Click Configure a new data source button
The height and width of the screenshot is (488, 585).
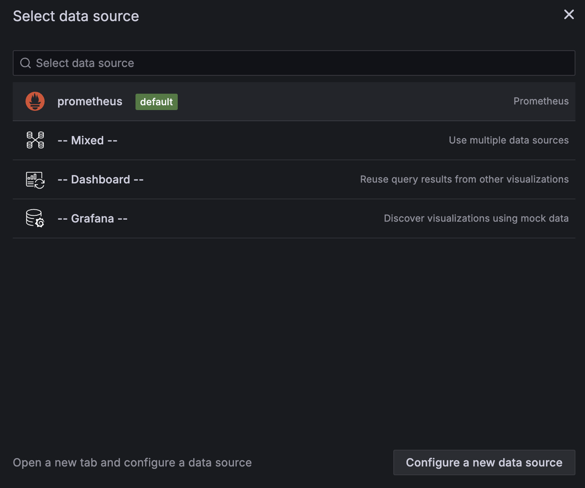click(484, 462)
